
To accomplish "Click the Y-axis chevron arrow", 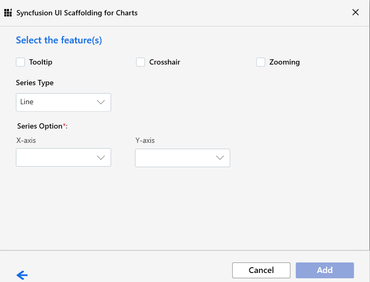I will coord(220,158).
